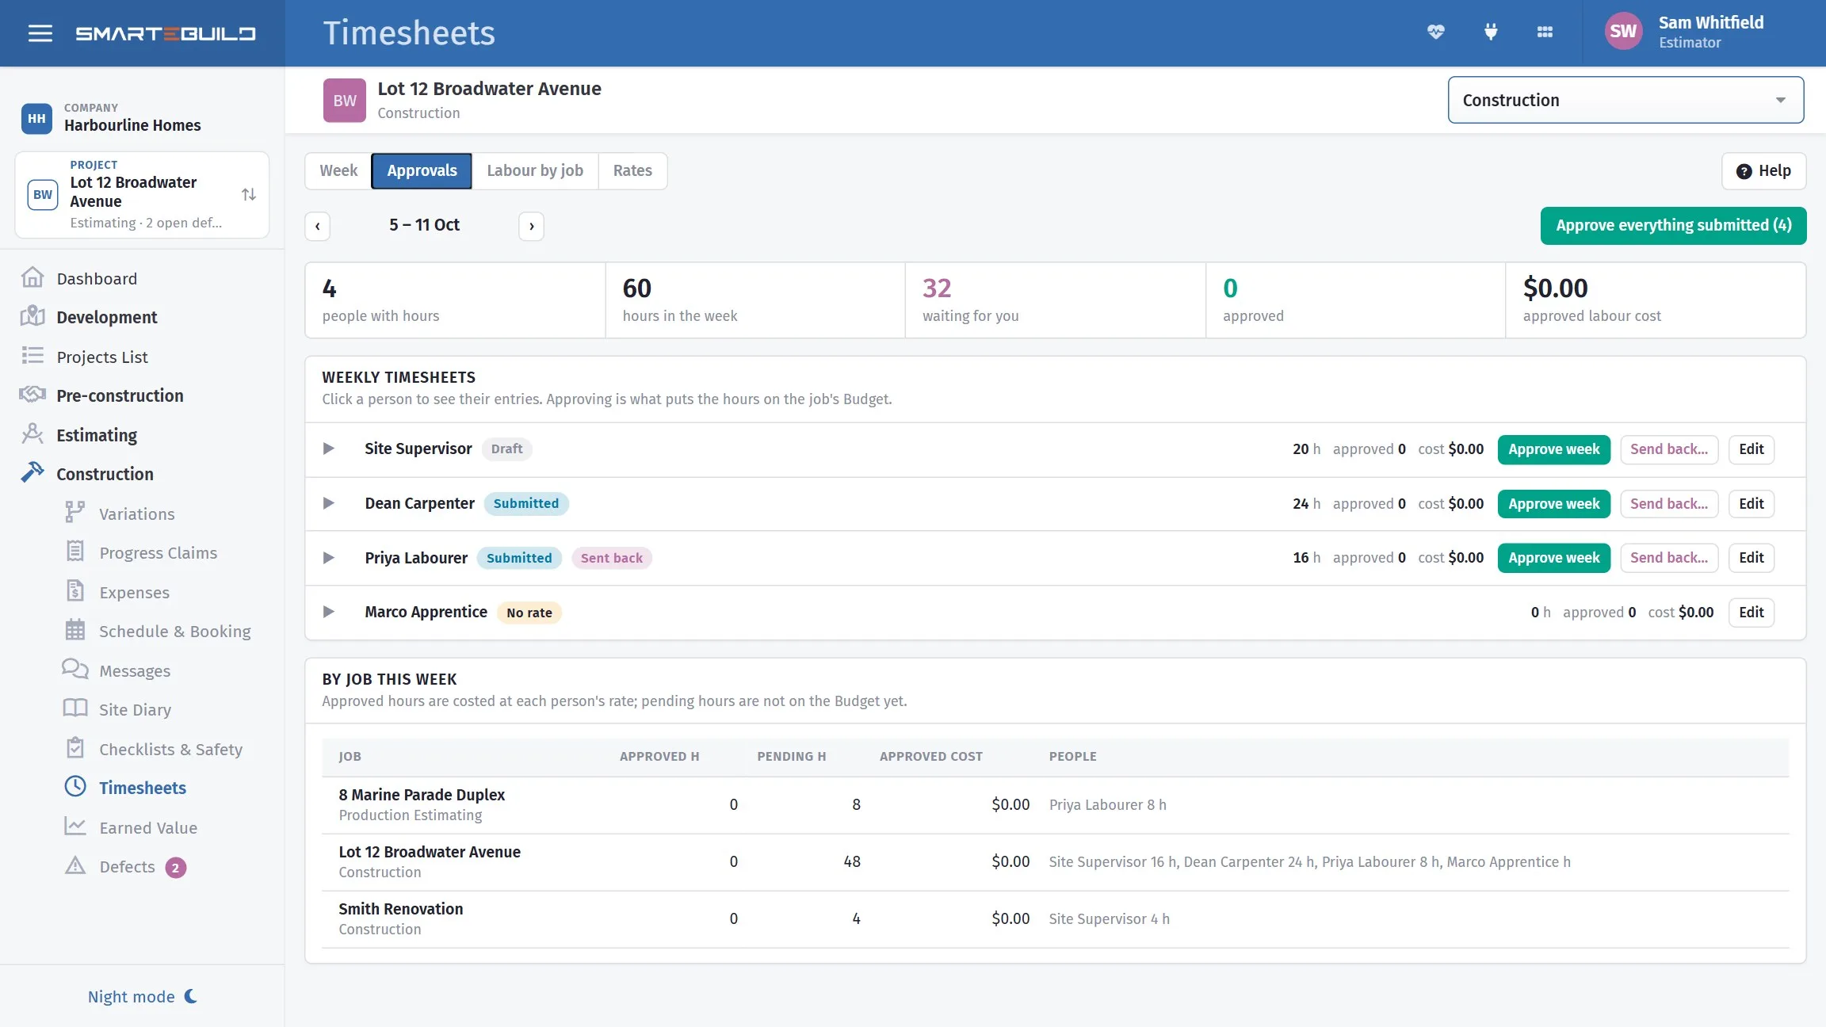The height and width of the screenshot is (1027, 1826).
Task: Send back Priya Labourer's timesheet
Action: 1668,558
